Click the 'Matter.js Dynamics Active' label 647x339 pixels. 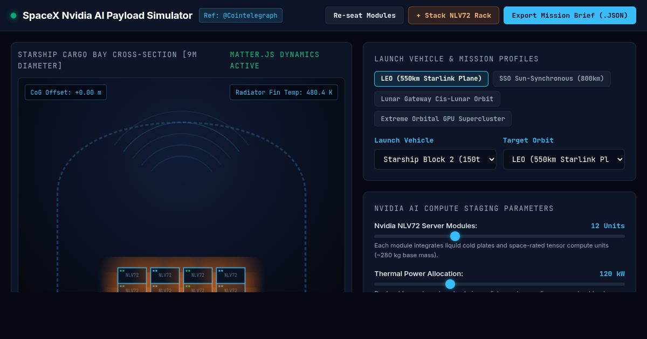pos(275,60)
